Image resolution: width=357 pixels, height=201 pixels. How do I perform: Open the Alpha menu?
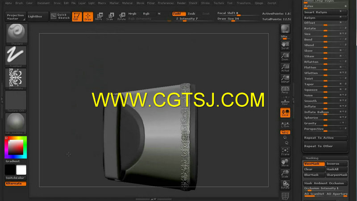coord(8,3)
